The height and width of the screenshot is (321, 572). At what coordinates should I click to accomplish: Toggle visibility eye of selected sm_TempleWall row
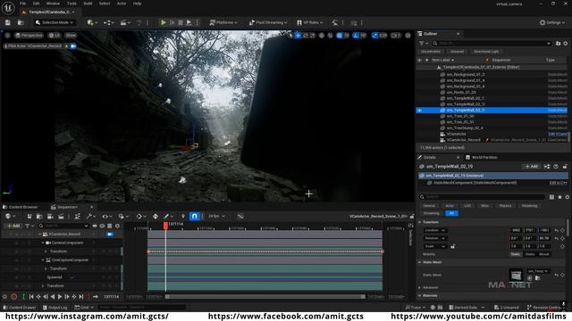(x=419, y=111)
